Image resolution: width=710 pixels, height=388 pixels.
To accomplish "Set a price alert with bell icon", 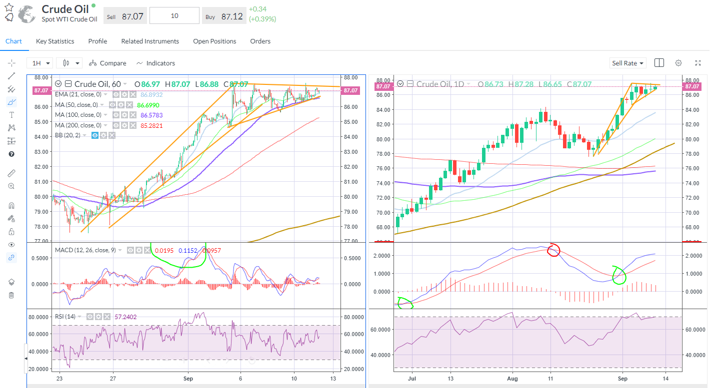I will click(9, 17).
